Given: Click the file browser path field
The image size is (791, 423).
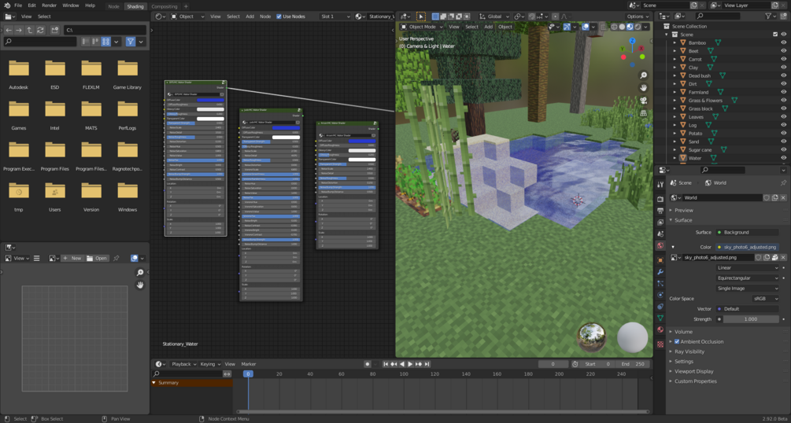Looking at the screenshot, I should pyautogui.click(x=105, y=30).
